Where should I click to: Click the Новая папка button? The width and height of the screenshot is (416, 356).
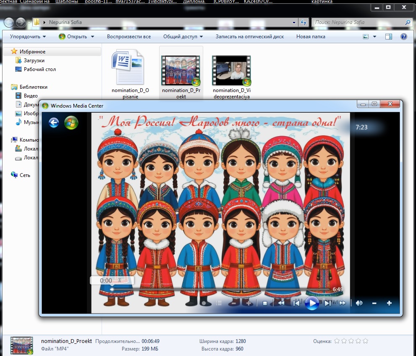pyautogui.click(x=311, y=37)
